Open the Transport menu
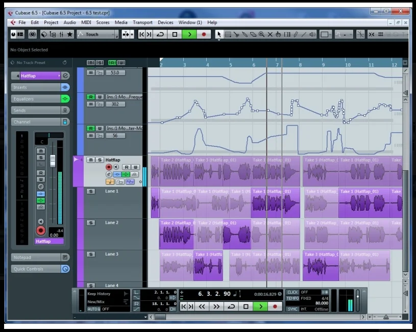This screenshot has width=416, height=332. [142, 22]
